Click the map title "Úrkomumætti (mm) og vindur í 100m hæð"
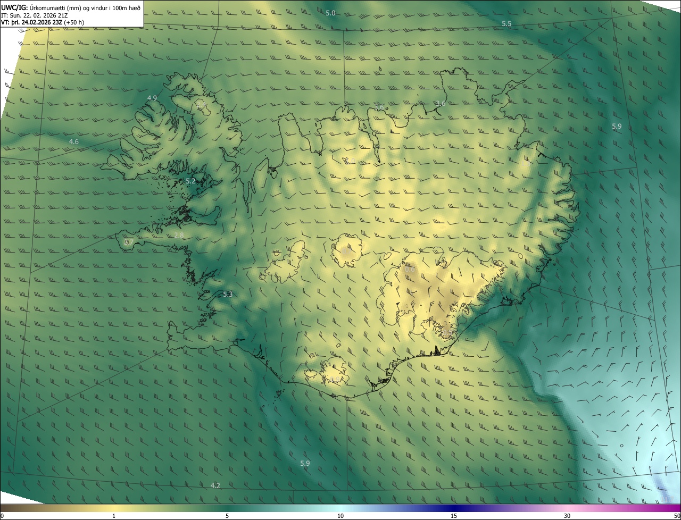 click(x=85, y=8)
